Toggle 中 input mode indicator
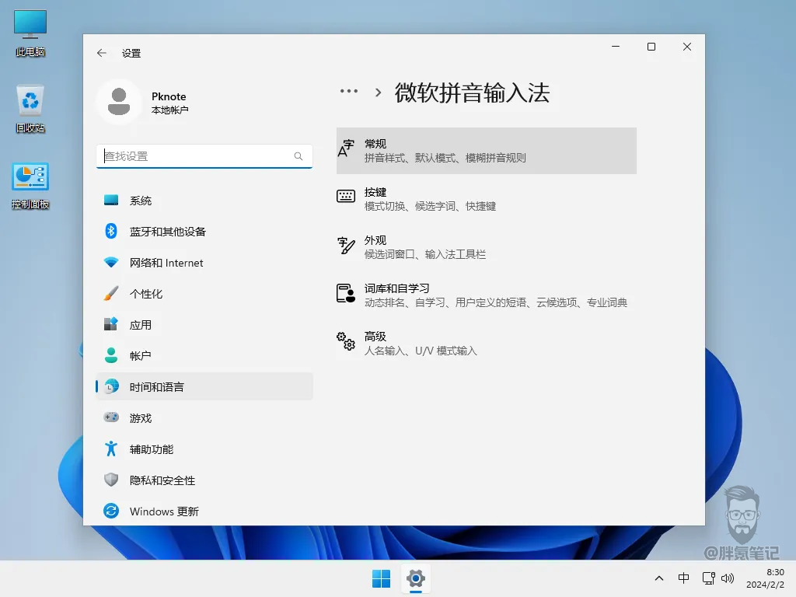Image resolution: width=796 pixels, height=597 pixels. pyautogui.click(x=683, y=578)
